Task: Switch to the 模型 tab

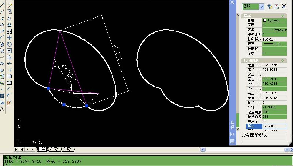Action: (42, 149)
